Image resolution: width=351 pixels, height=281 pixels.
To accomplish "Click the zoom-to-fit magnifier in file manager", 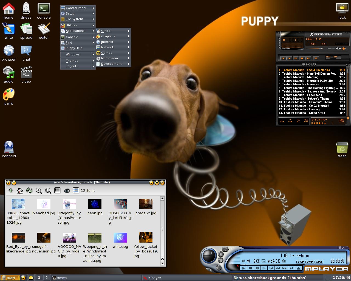I will tap(48, 190).
